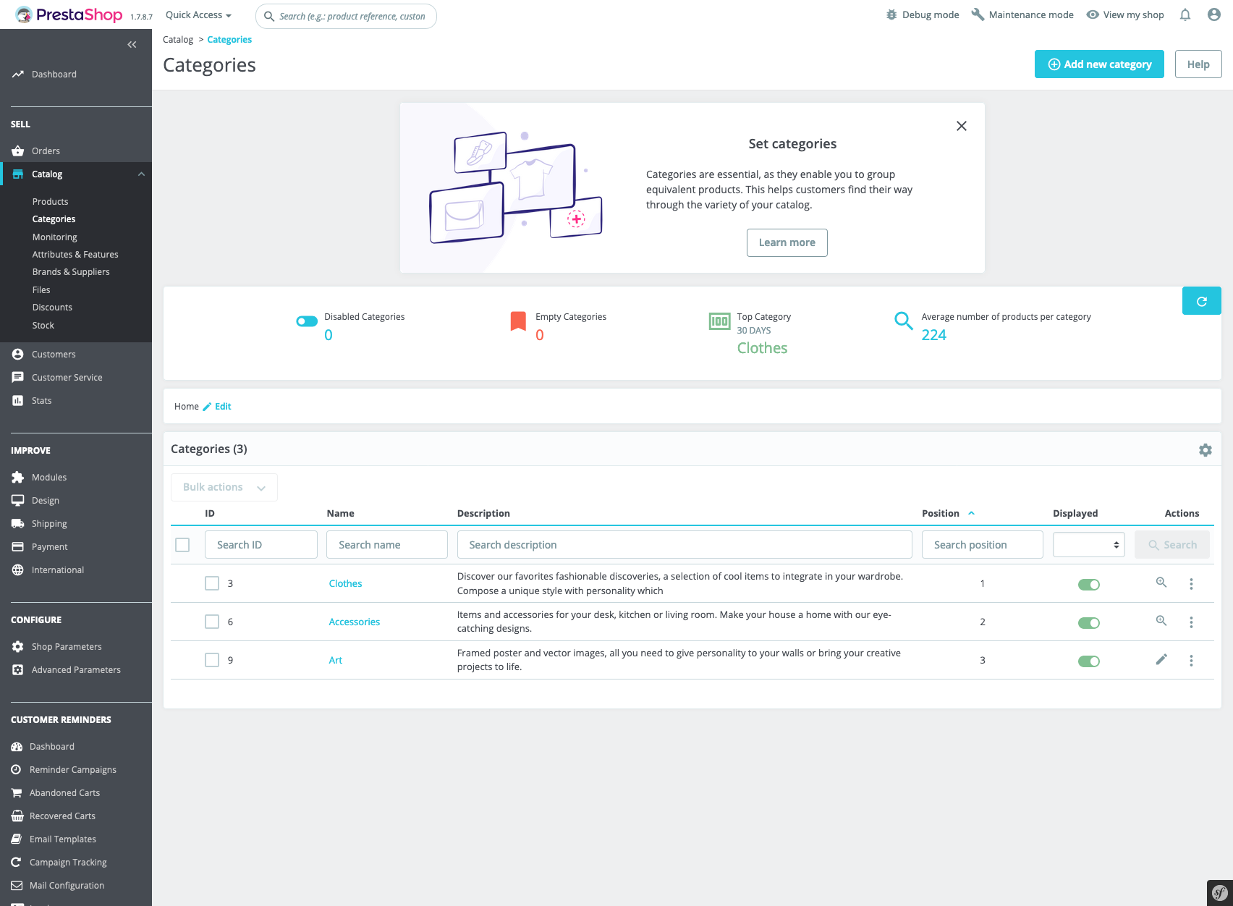The height and width of the screenshot is (906, 1233).
Task: Click the Search ID filter field
Action: [x=261, y=545]
